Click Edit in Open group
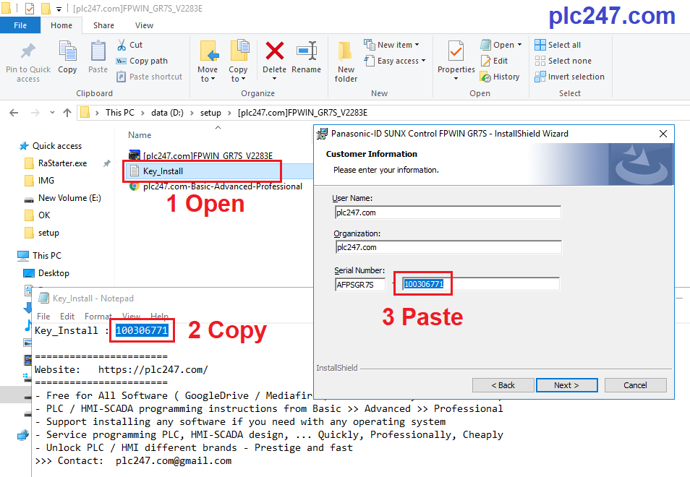The image size is (690, 477). 494,61
